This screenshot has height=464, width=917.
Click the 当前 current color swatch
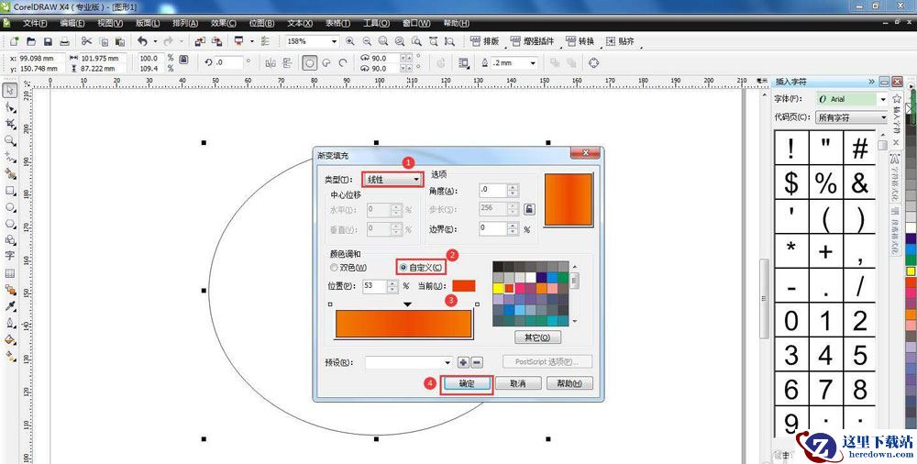point(464,285)
